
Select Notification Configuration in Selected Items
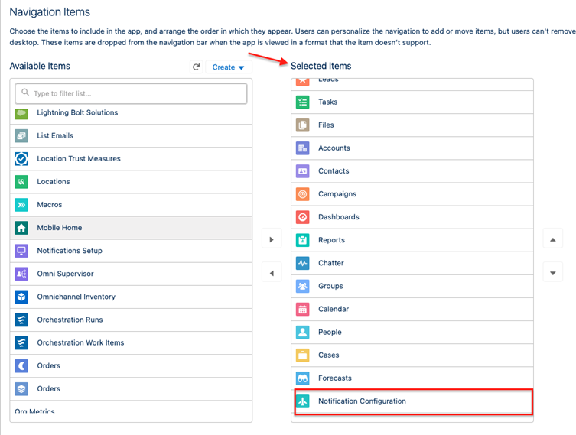412,401
